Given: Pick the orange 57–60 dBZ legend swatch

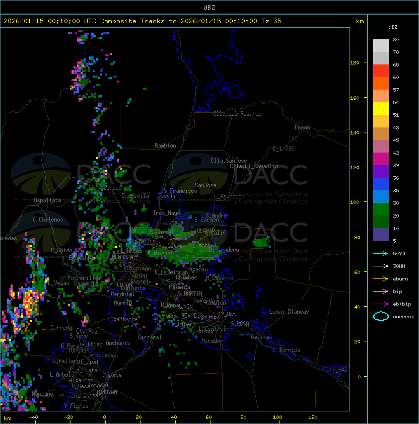Looking at the screenshot, I should click(x=381, y=84).
